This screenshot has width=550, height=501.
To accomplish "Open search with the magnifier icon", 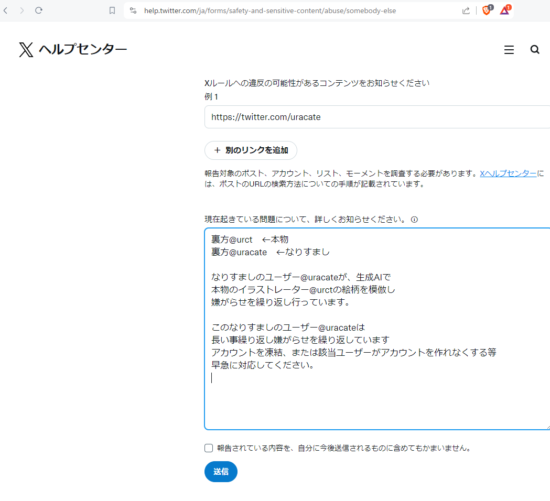I will 535,49.
